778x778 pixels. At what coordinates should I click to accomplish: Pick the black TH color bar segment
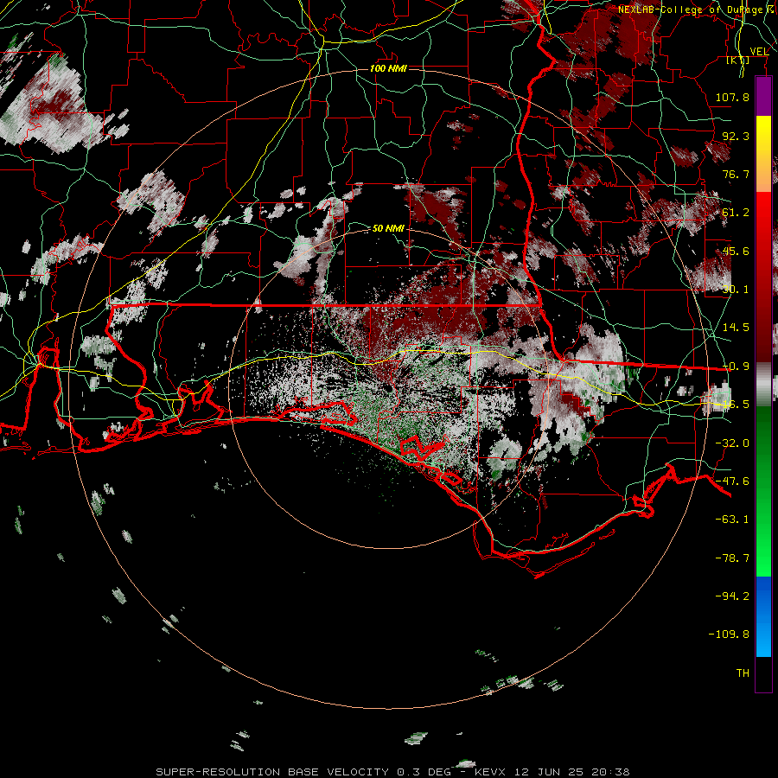click(x=763, y=673)
